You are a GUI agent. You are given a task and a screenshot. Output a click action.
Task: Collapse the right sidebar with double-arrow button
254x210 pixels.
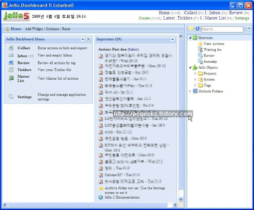249,28
